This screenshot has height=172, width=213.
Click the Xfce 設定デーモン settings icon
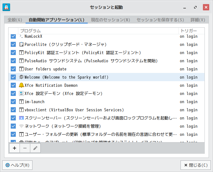21,93
